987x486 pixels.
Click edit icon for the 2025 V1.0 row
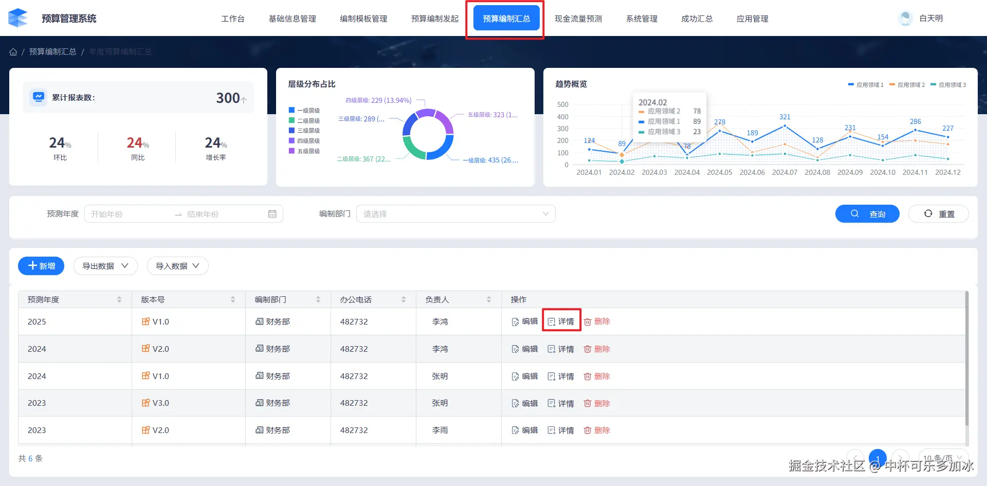tap(515, 322)
